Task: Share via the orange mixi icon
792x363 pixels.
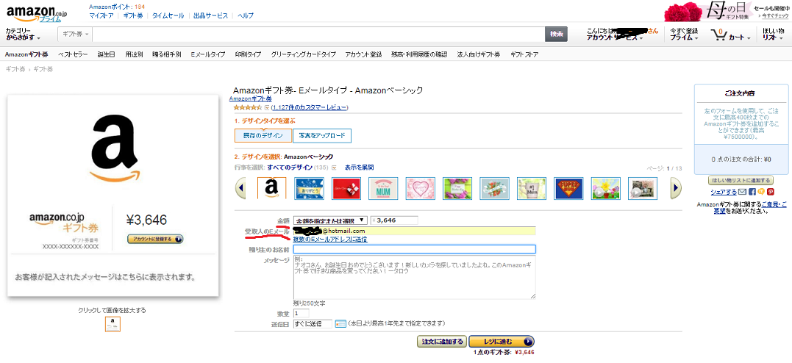Action: (761, 192)
